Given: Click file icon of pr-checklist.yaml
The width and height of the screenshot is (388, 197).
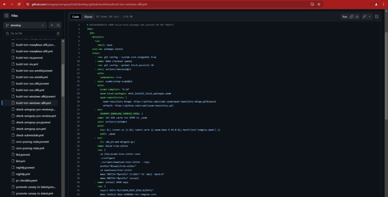Looking at the screenshot, I should (x=13, y=181).
